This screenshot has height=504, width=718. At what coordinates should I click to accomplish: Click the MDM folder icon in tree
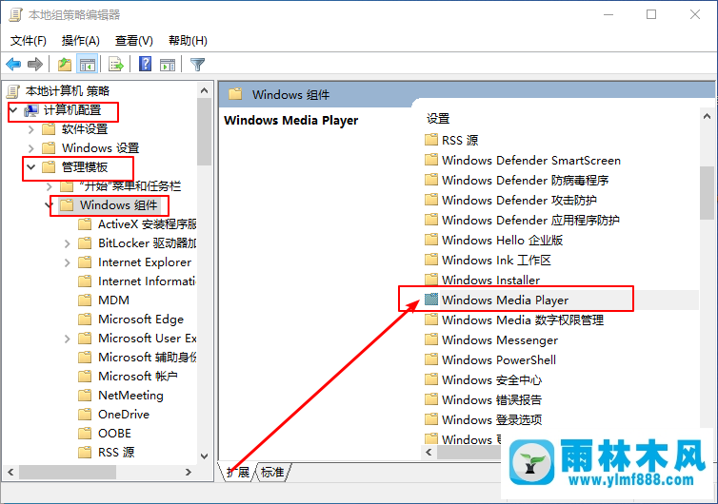(x=85, y=300)
